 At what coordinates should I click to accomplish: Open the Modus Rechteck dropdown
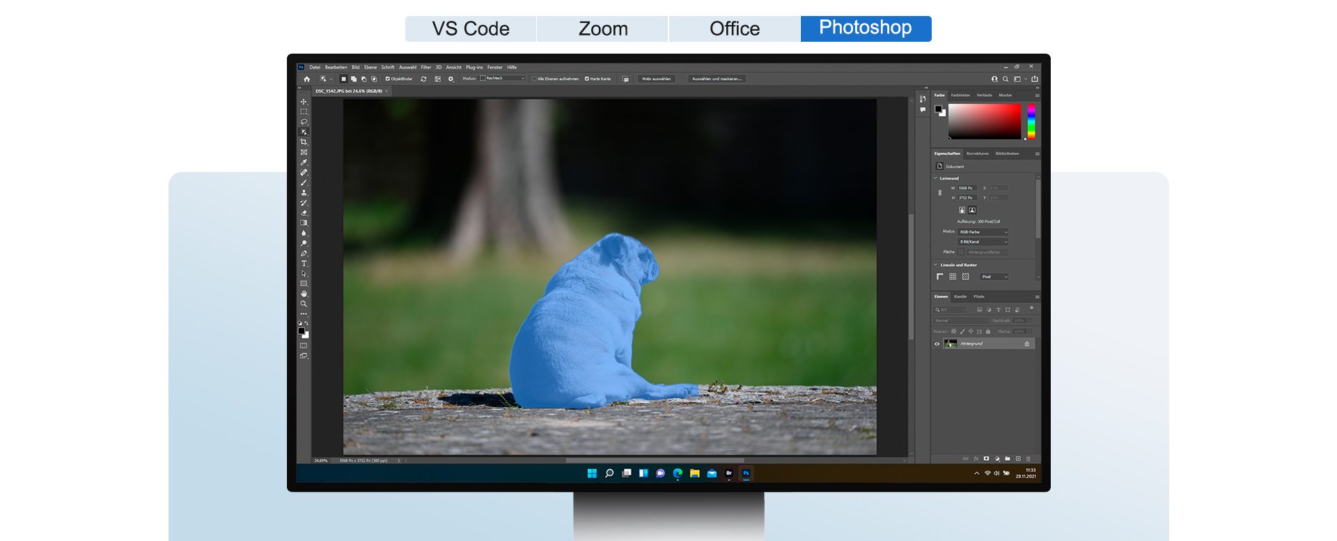(502, 79)
